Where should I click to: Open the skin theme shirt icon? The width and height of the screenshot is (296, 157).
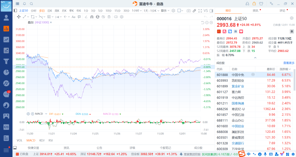click(261, 4)
